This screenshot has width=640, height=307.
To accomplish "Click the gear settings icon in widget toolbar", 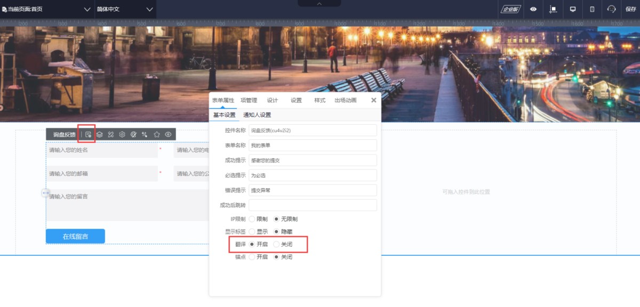I will [122, 134].
